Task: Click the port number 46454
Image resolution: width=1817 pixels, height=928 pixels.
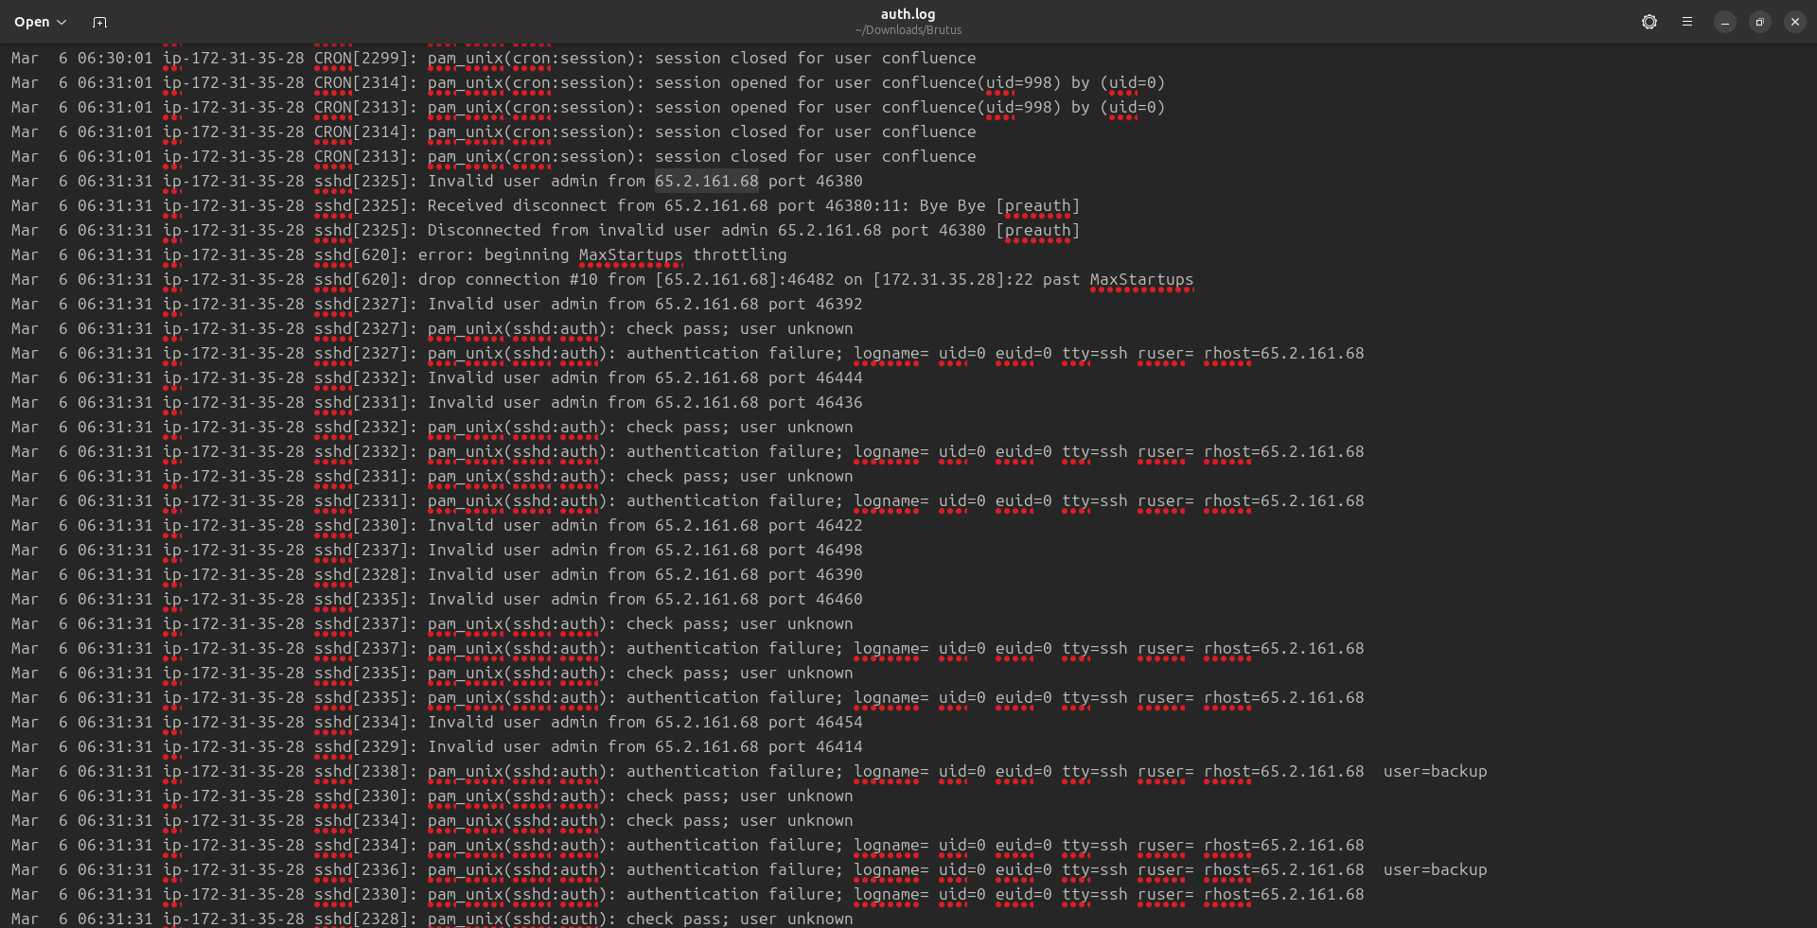Action: tap(839, 723)
